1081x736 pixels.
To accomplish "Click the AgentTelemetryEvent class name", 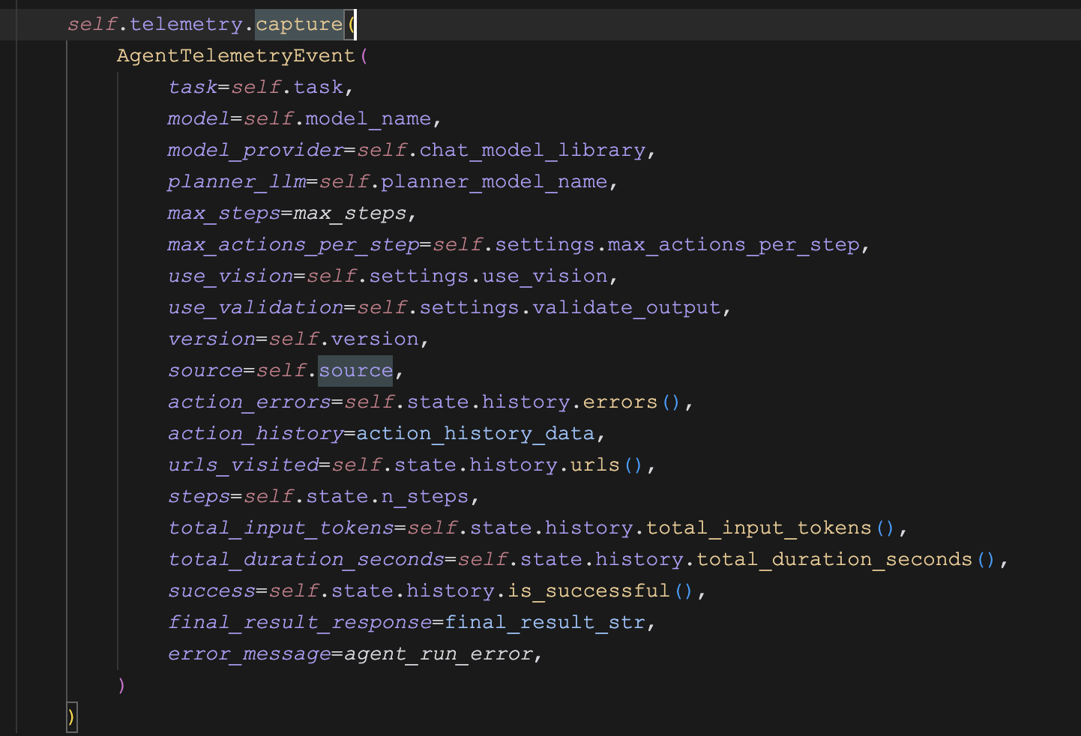I will [x=236, y=56].
